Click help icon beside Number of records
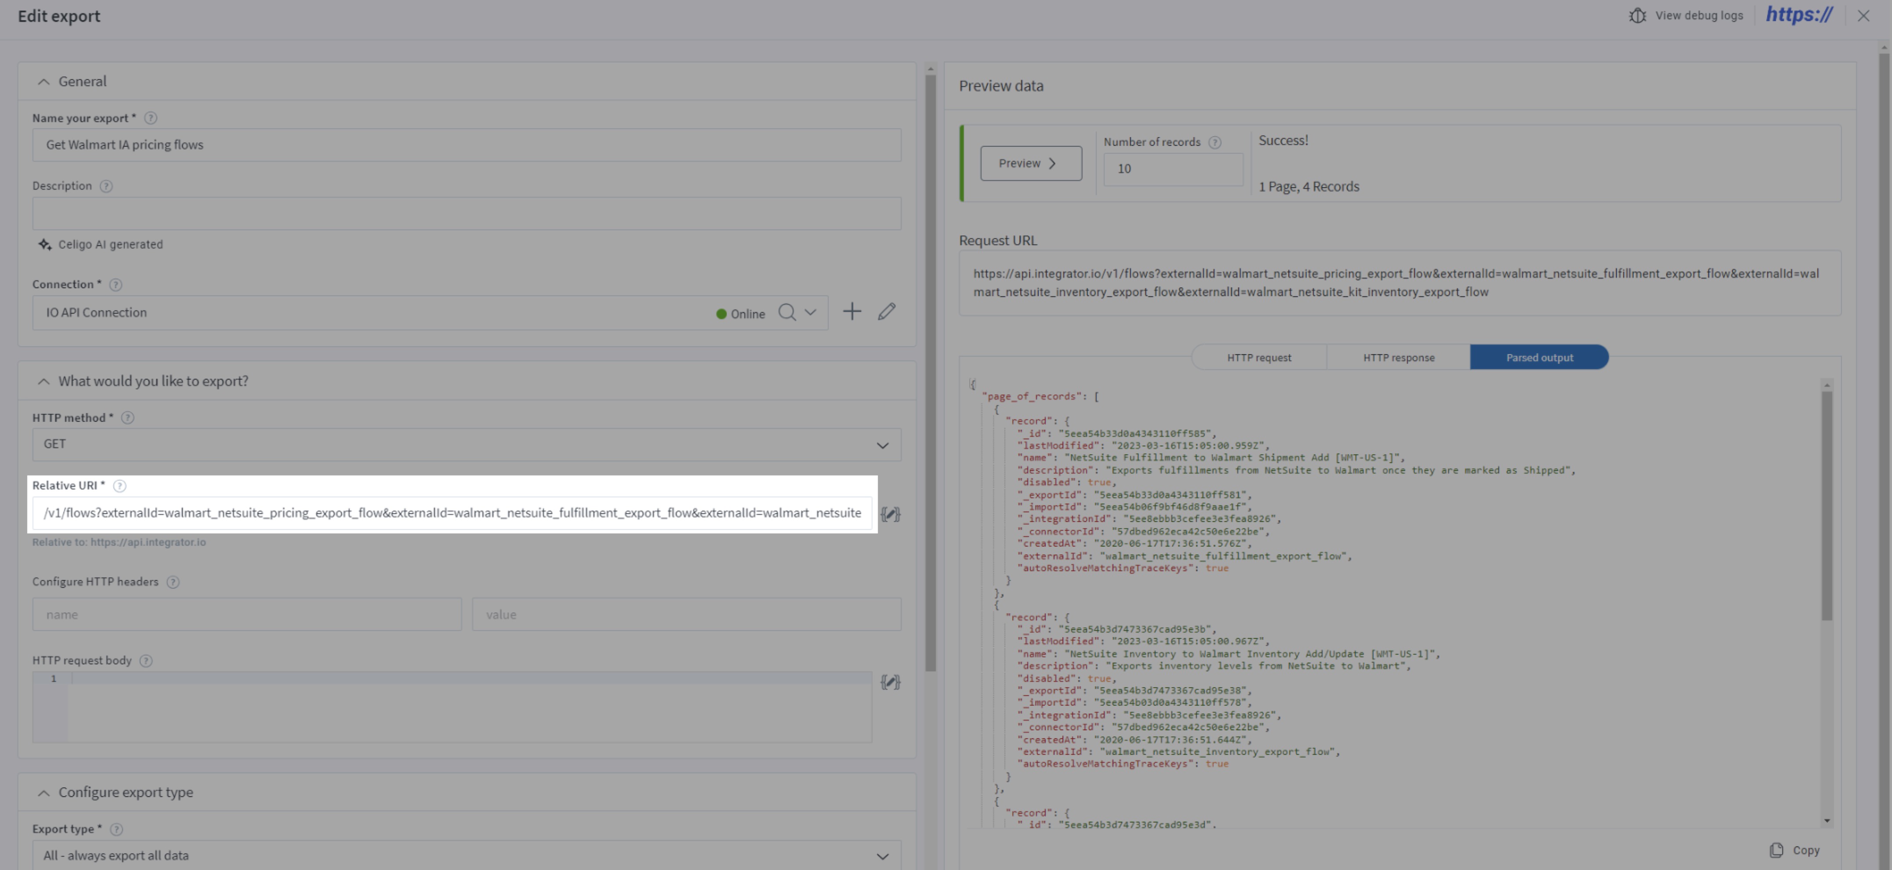 (1215, 142)
